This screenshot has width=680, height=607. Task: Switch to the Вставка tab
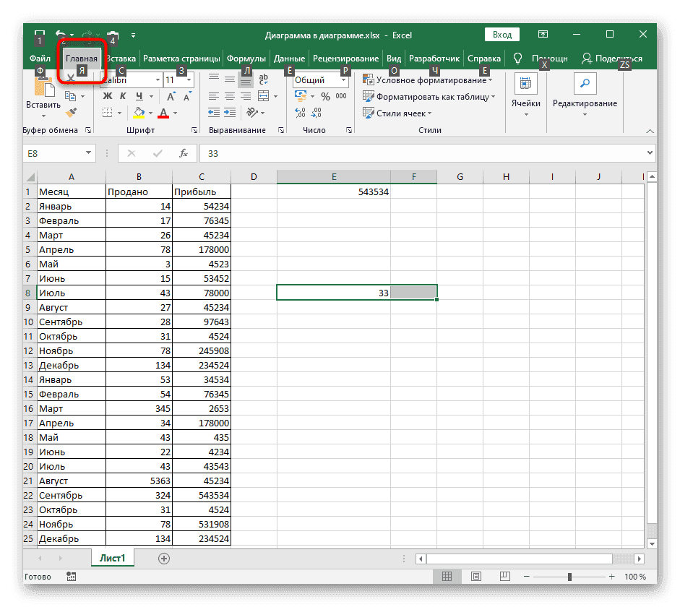coord(121,59)
